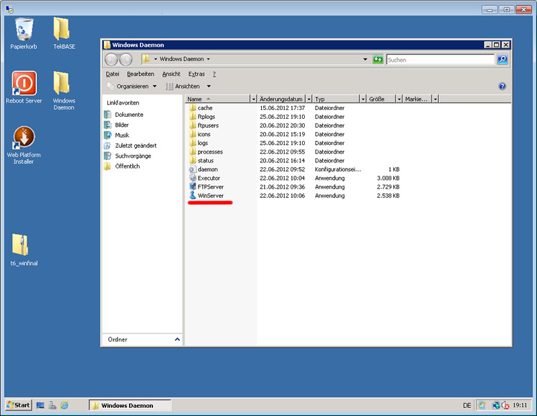
Task: Click the Show Desktop quick launch icon
Action: (40, 405)
